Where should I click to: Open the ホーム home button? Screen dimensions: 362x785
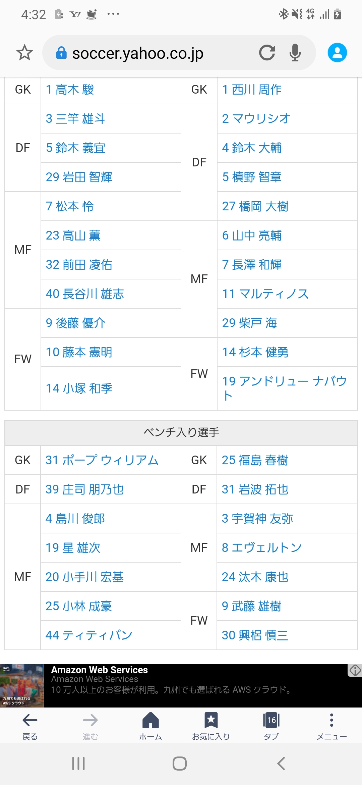150,726
